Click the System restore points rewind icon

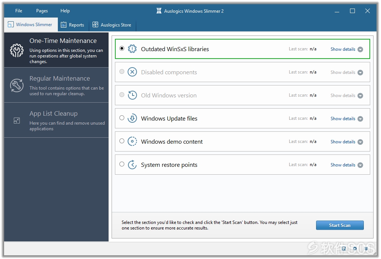click(132, 165)
